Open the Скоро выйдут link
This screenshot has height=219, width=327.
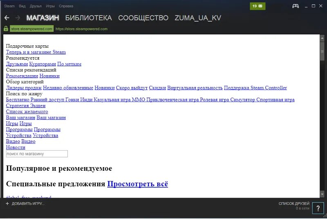click(x=132, y=88)
